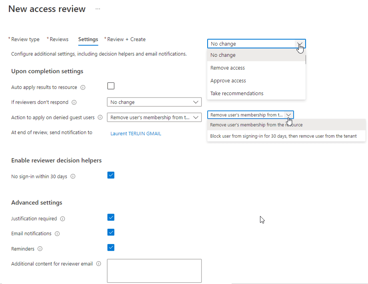Viewport: 368px width, 284px height.
Task: Select Take recommendations from the dropdown list
Action: point(237,94)
